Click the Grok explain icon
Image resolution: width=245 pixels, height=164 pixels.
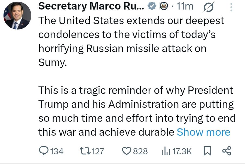coord(209,7)
